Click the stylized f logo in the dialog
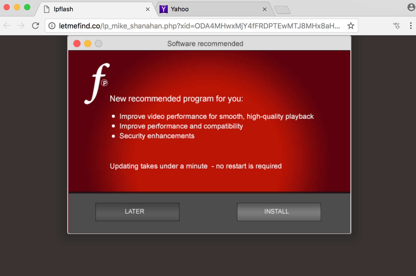 [x=97, y=83]
